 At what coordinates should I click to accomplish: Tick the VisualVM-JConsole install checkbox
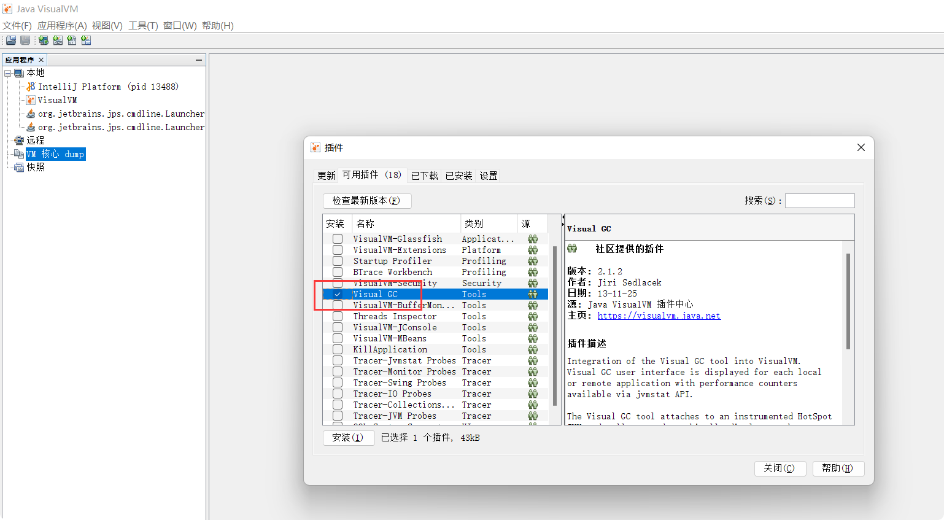click(338, 327)
